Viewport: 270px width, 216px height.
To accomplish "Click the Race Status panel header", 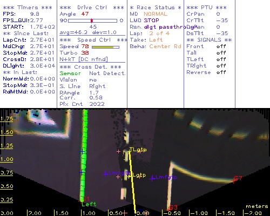I will [x=156, y=8].
